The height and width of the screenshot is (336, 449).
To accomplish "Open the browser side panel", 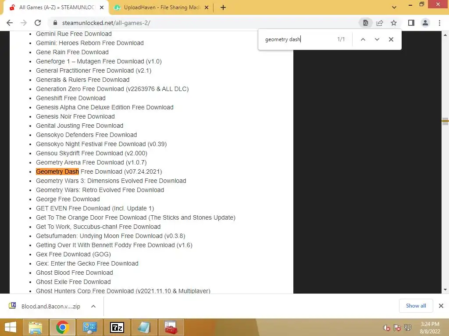I will 411,23.
